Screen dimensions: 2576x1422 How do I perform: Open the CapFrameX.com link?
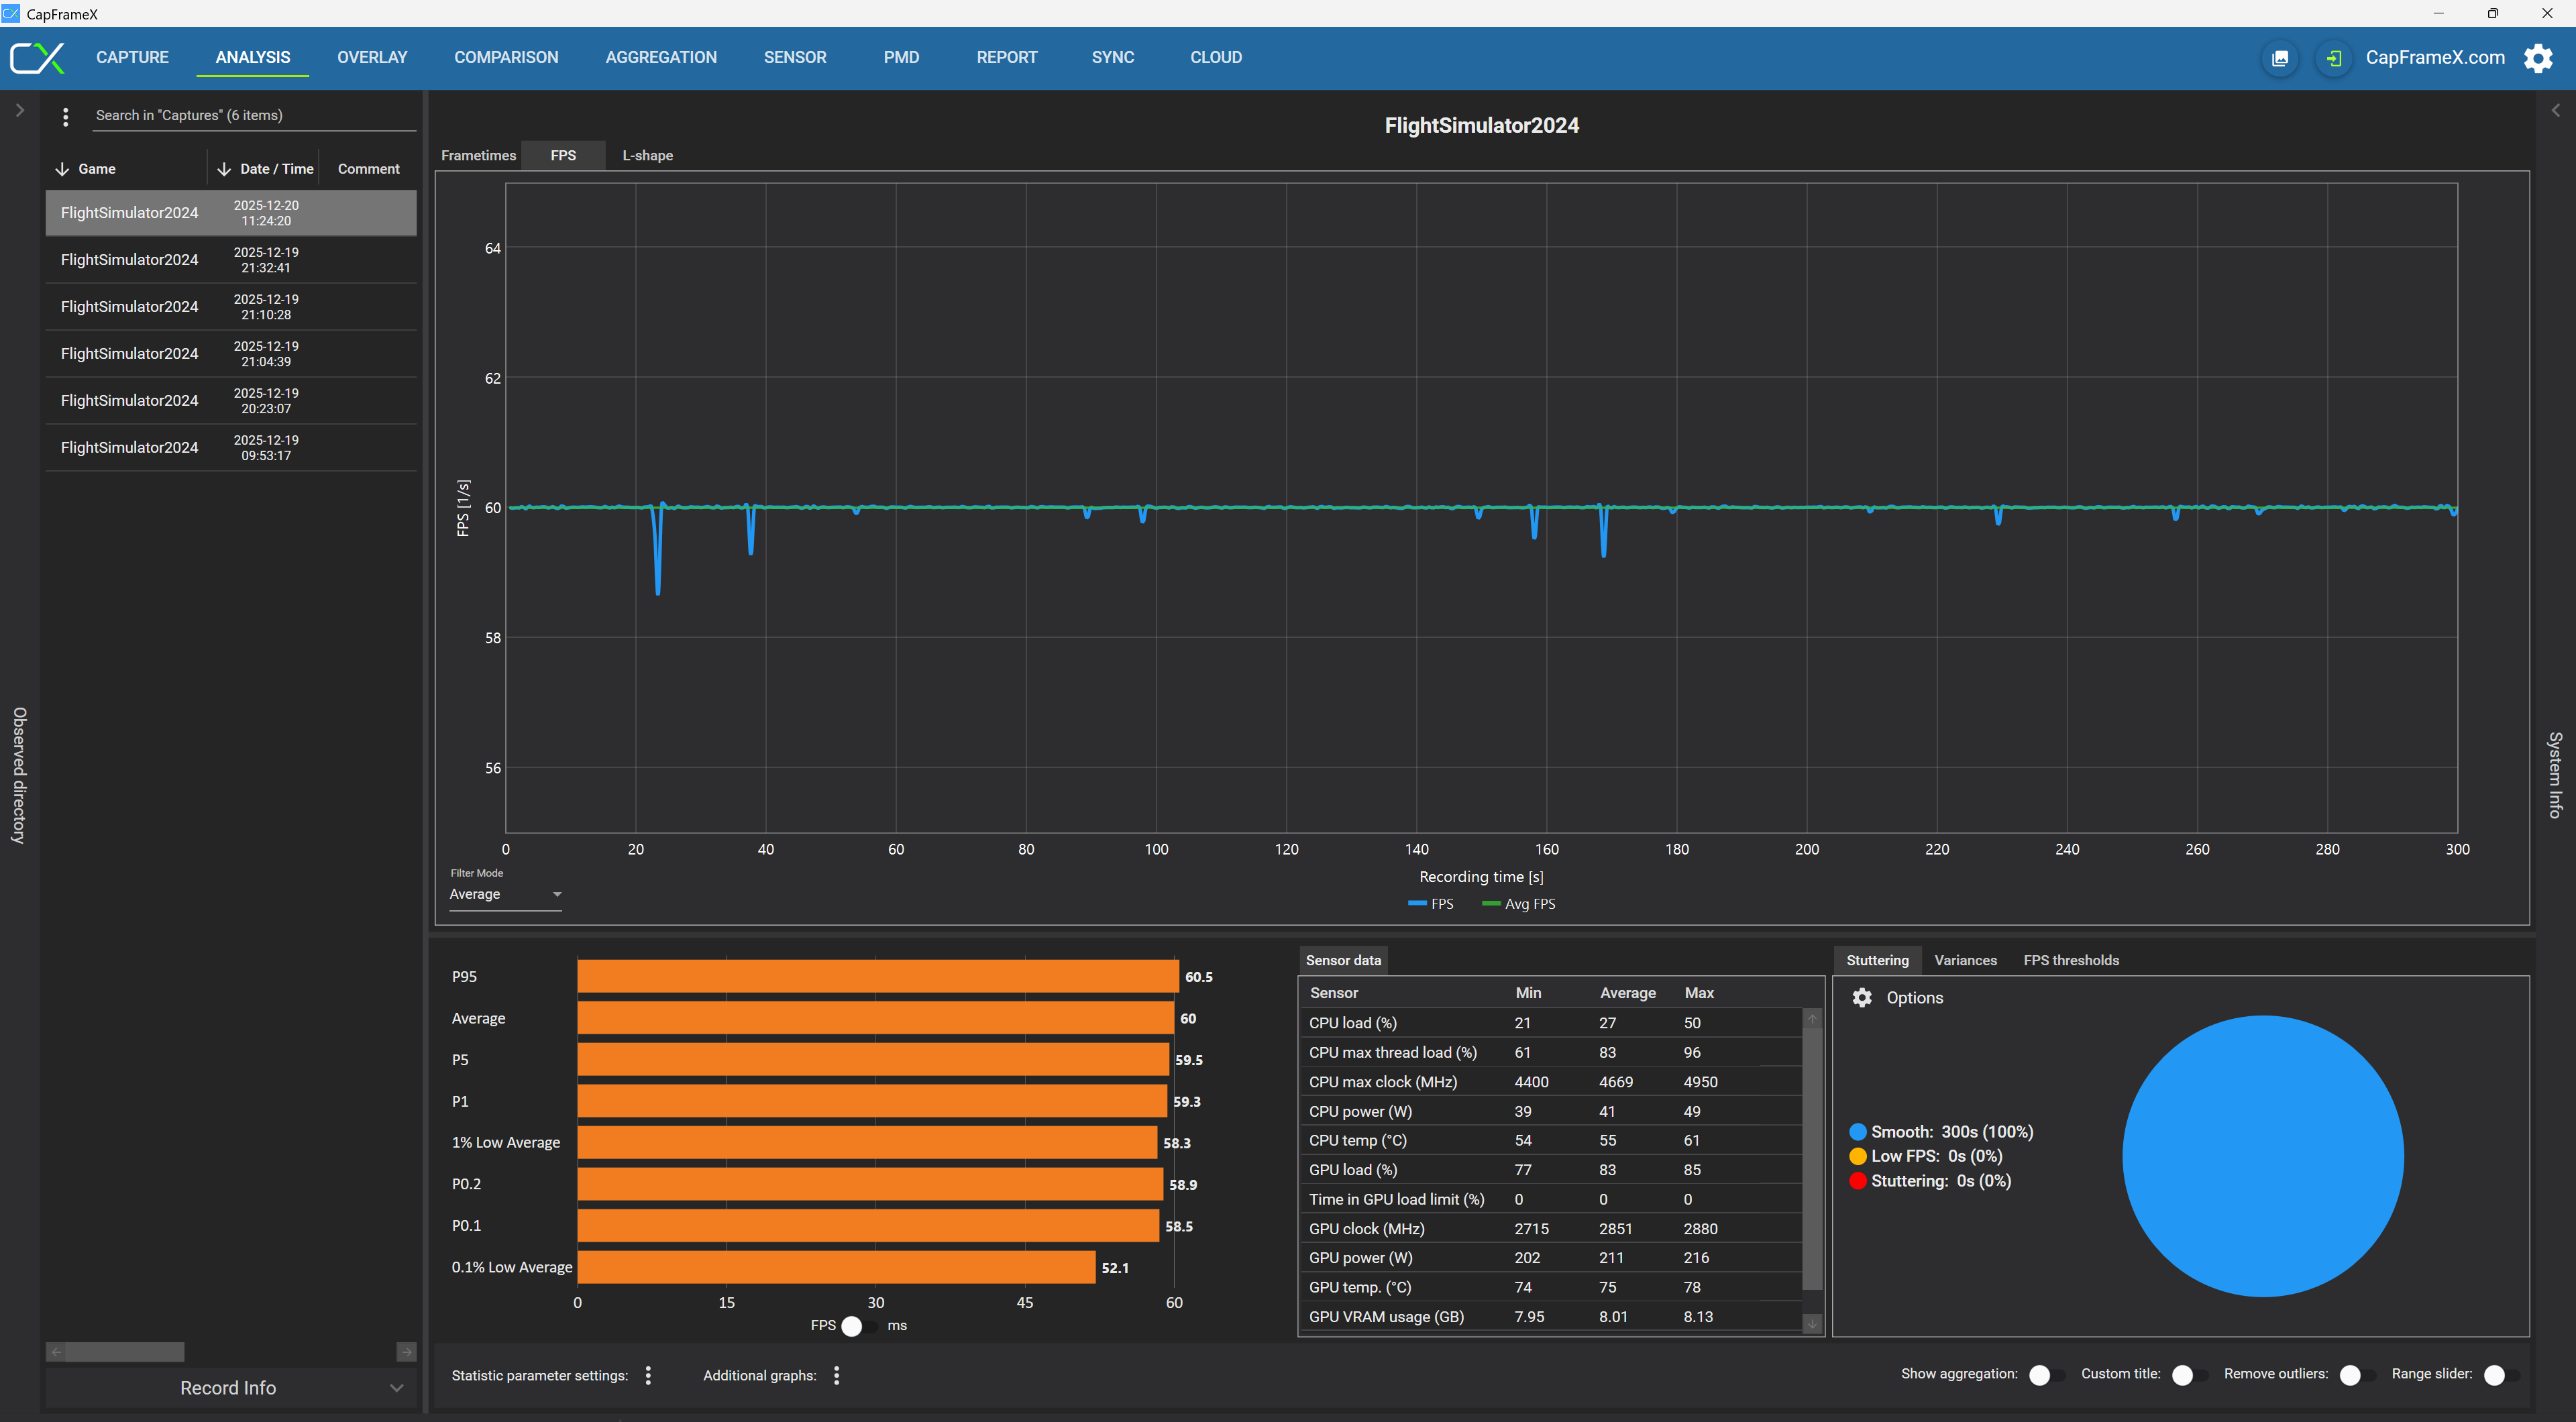pyautogui.click(x=2434, y=58)
